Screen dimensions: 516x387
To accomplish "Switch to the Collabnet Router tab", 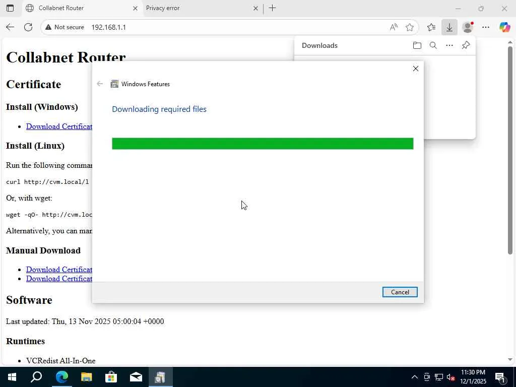I will 82,8.
